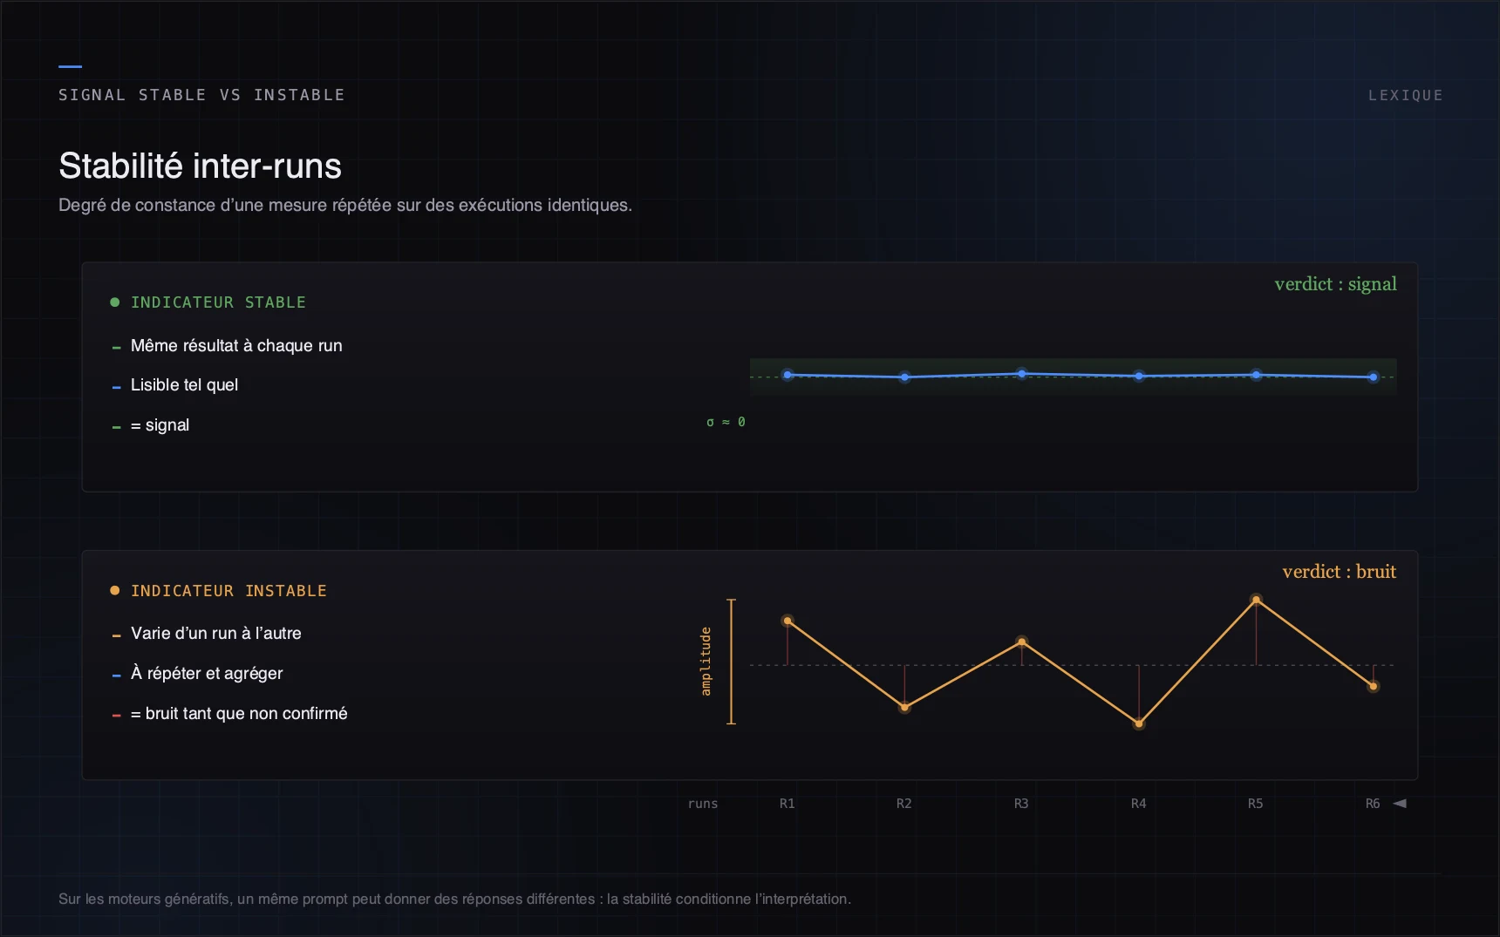Click the green dot beside INDICATEUR STABLE
This screenshot has width=1500, height=937.
click(x=114, y=302)
